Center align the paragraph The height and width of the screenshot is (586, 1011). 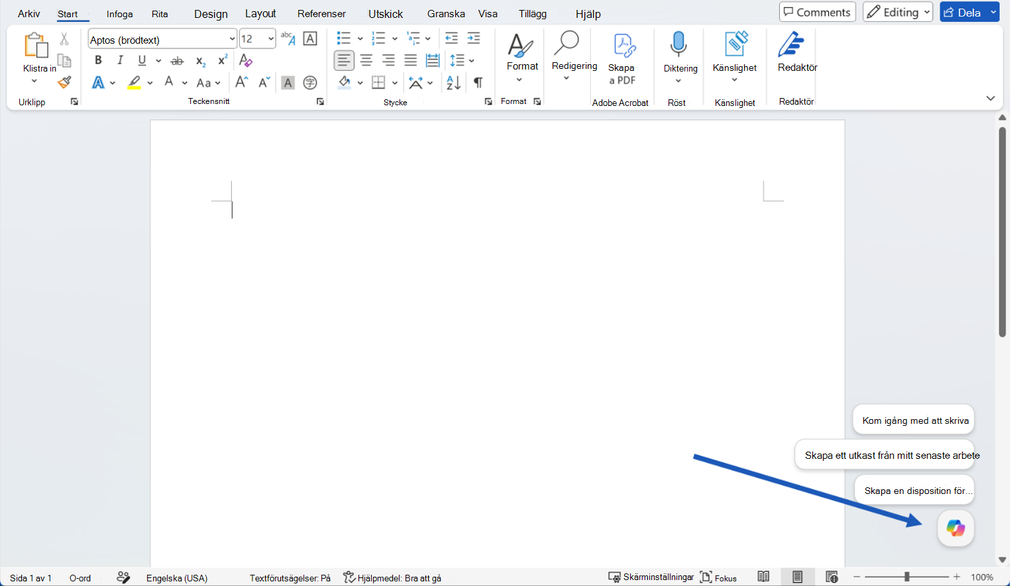[x=366, y=61]
